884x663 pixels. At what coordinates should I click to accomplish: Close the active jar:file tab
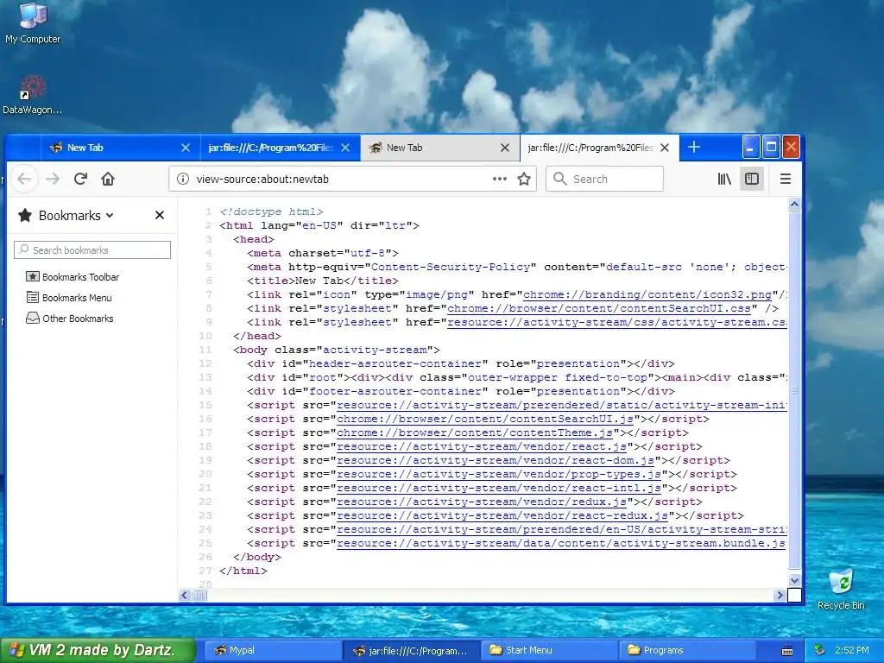[x=665, y=148]
